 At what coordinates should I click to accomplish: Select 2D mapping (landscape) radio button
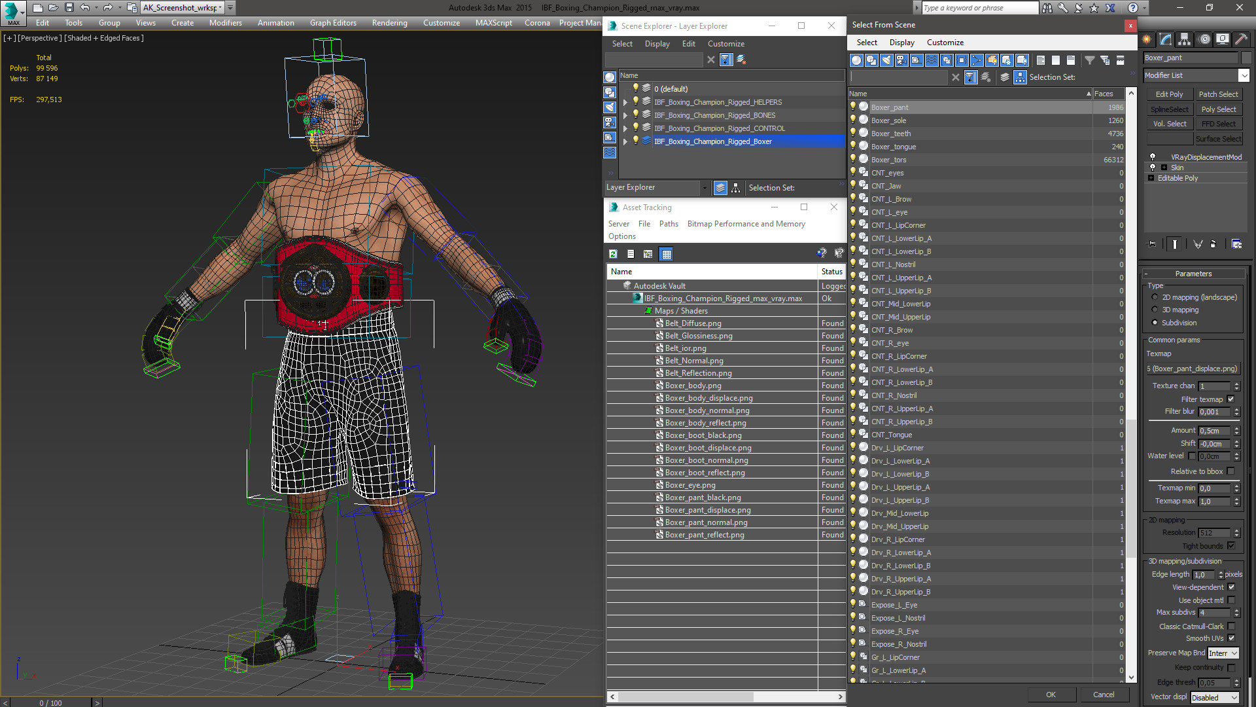pos(1155,297)
